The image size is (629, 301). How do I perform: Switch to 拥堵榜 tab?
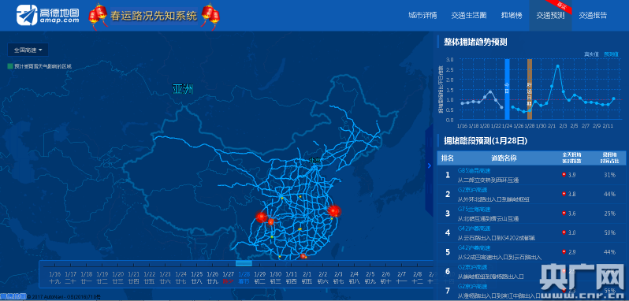pos(512,16)
